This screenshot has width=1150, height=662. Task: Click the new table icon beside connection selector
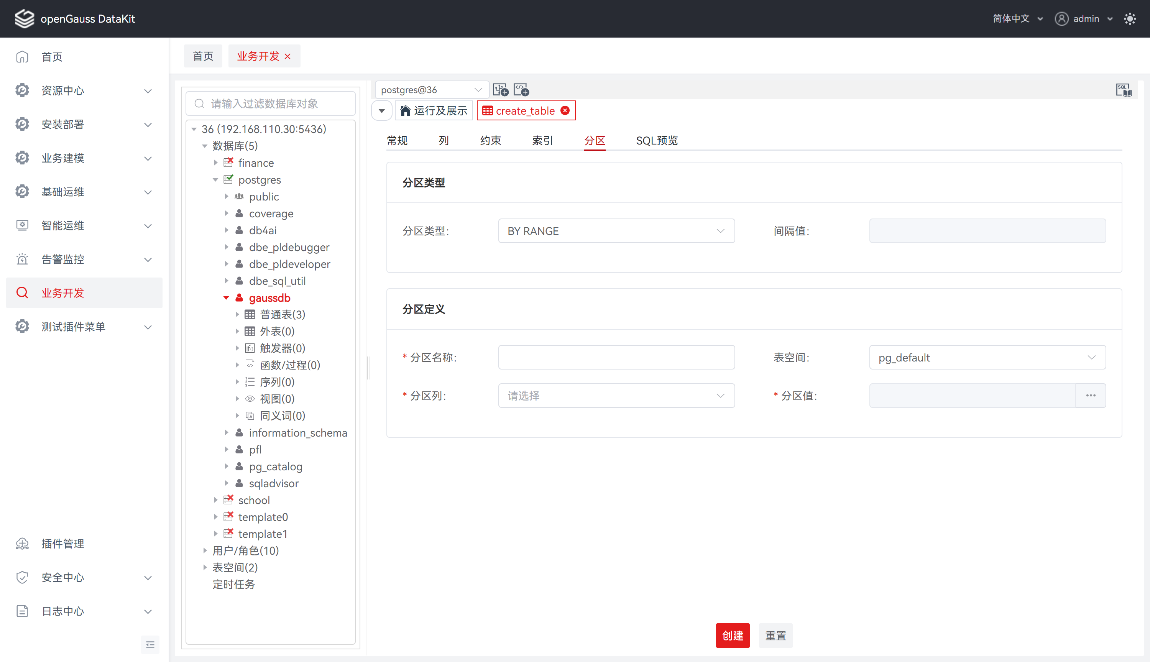coord(501,90)
